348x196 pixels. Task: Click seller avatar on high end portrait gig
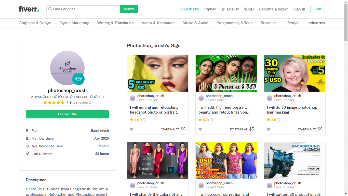tap(201, 98)
